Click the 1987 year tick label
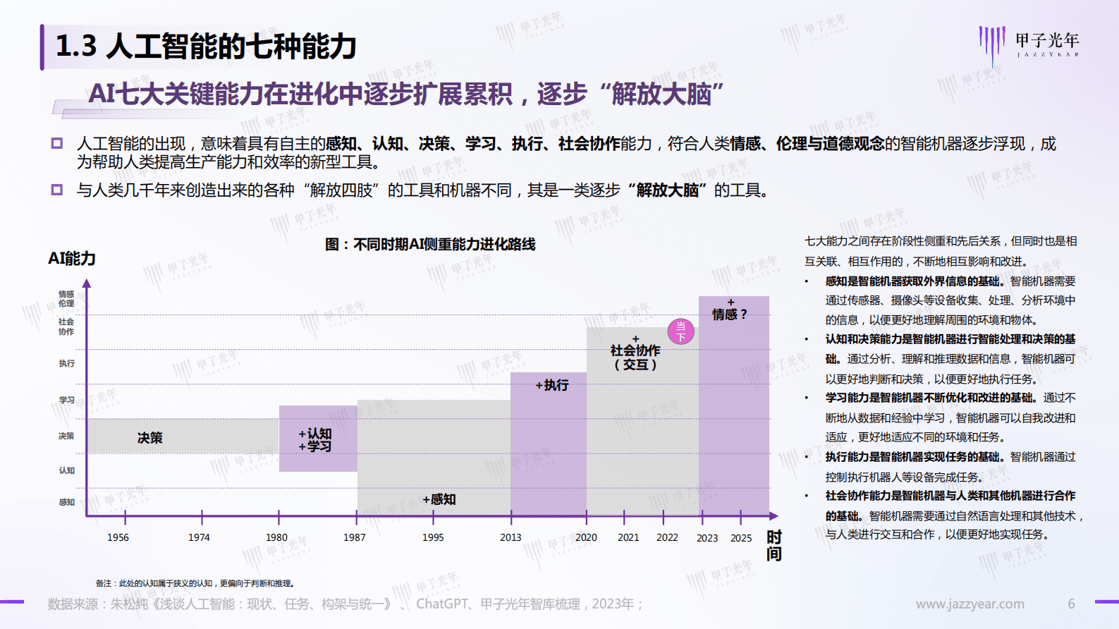Screen dimensions: 1119x629 355,537
